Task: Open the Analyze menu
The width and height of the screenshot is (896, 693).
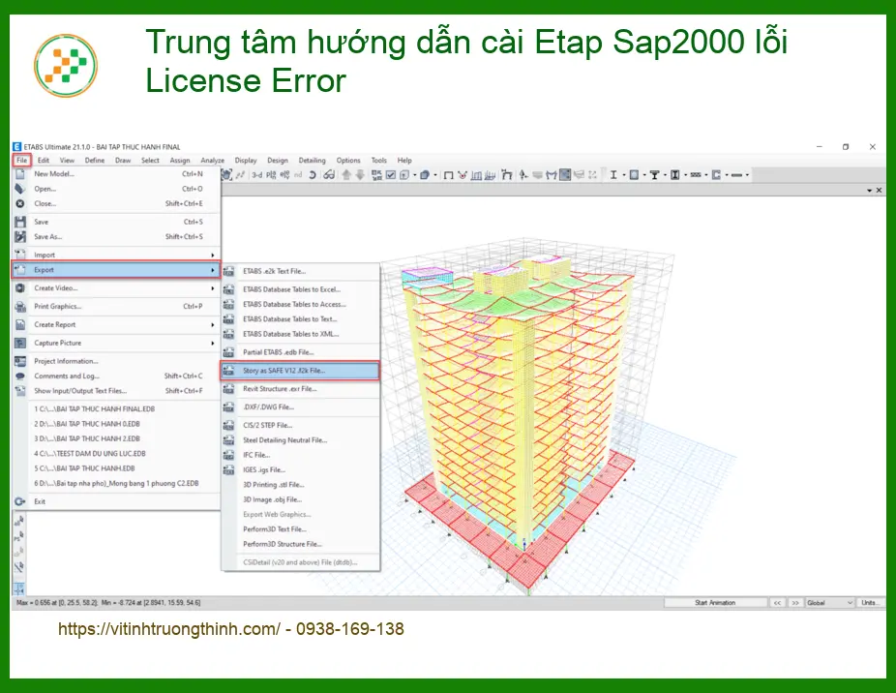Action: point(213,161)
